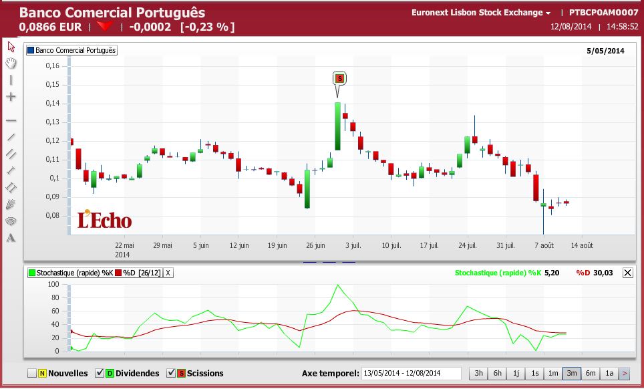Select the arrow pointer tool
The width and height of the screenshot is (644, 389).
(11, 47)
